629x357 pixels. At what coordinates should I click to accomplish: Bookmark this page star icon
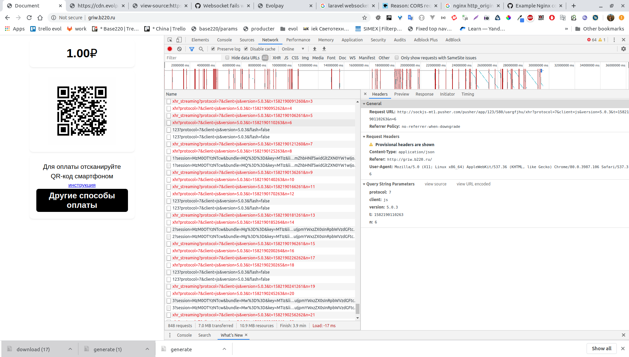click(365, 18)
